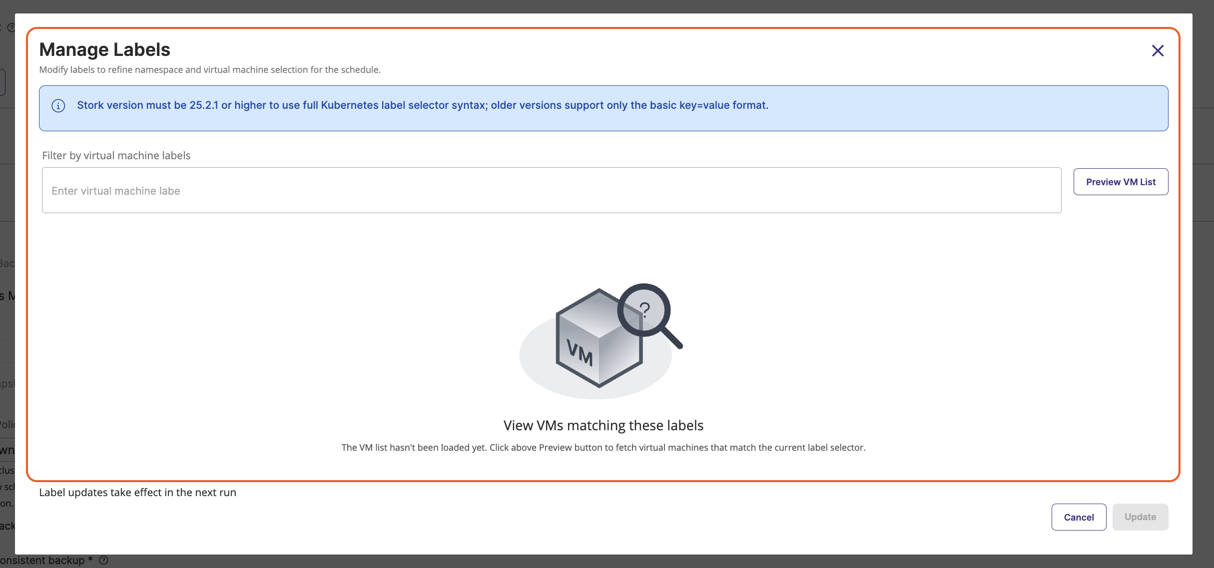The image size is (1214, 568).
Task: Click help icon beside consistent backup label
Action: (x=103, y=561)
